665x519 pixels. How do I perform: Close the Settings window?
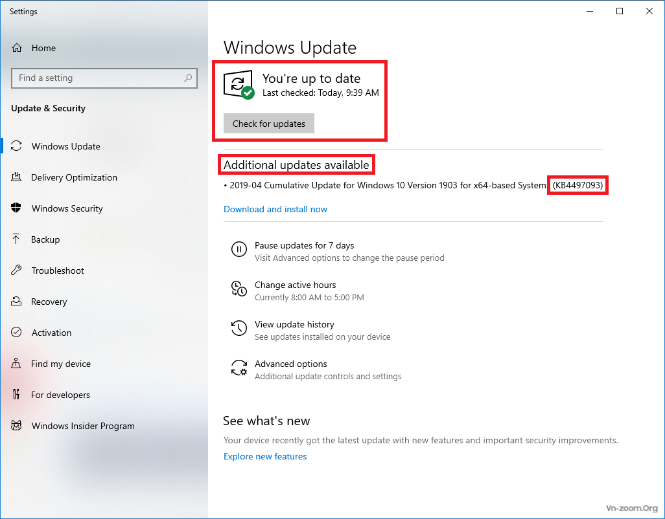(x=649, y=12)
